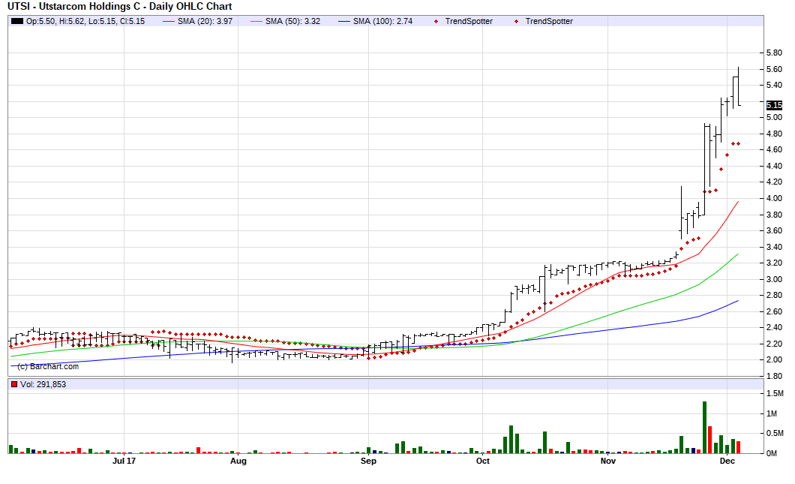
Task: Click the 1.5M volume axis label
Action: (x=775, y=393)
